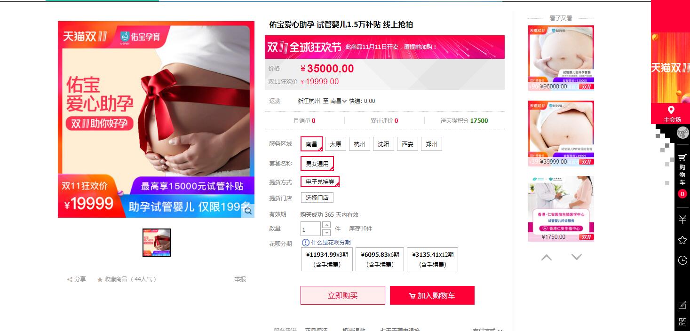The width and height of the screenshot is (690, 331).
Task: Select 西安 as the service region
Action: coord(407,144)
